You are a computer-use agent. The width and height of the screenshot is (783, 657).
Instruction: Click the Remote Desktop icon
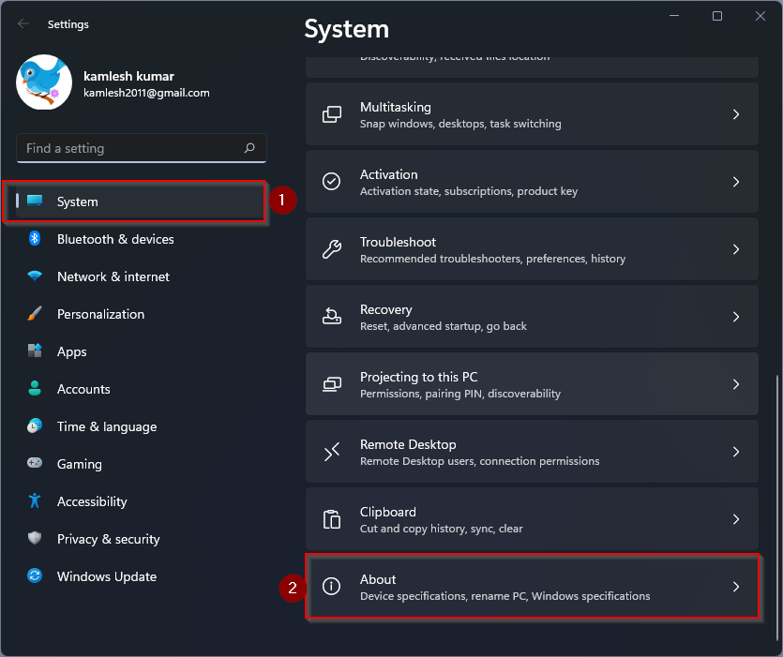coord(332,452)
